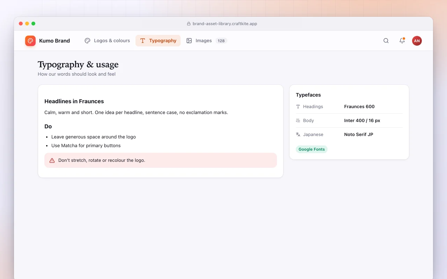The width and height of the screenshot is (447, 279).
Task: Open notifications bell icon
Action: click(x=402, y=41)
